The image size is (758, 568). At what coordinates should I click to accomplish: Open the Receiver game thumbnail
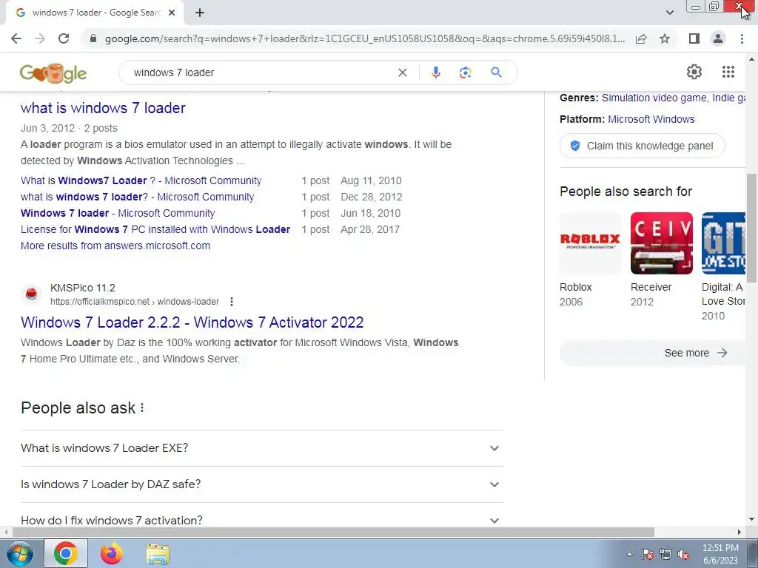click(x=661, y=243)
